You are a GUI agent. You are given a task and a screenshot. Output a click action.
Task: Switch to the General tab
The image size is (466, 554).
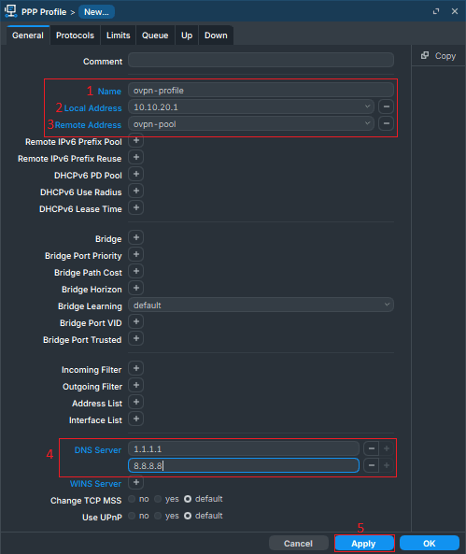coord(28,36)
